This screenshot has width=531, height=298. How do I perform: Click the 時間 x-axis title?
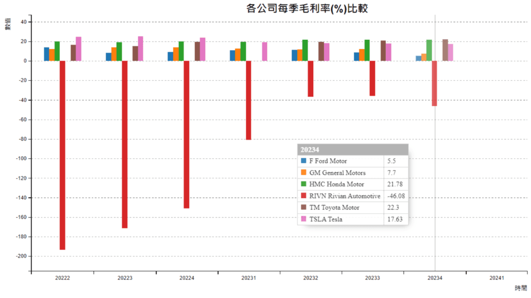click(521, 288)
